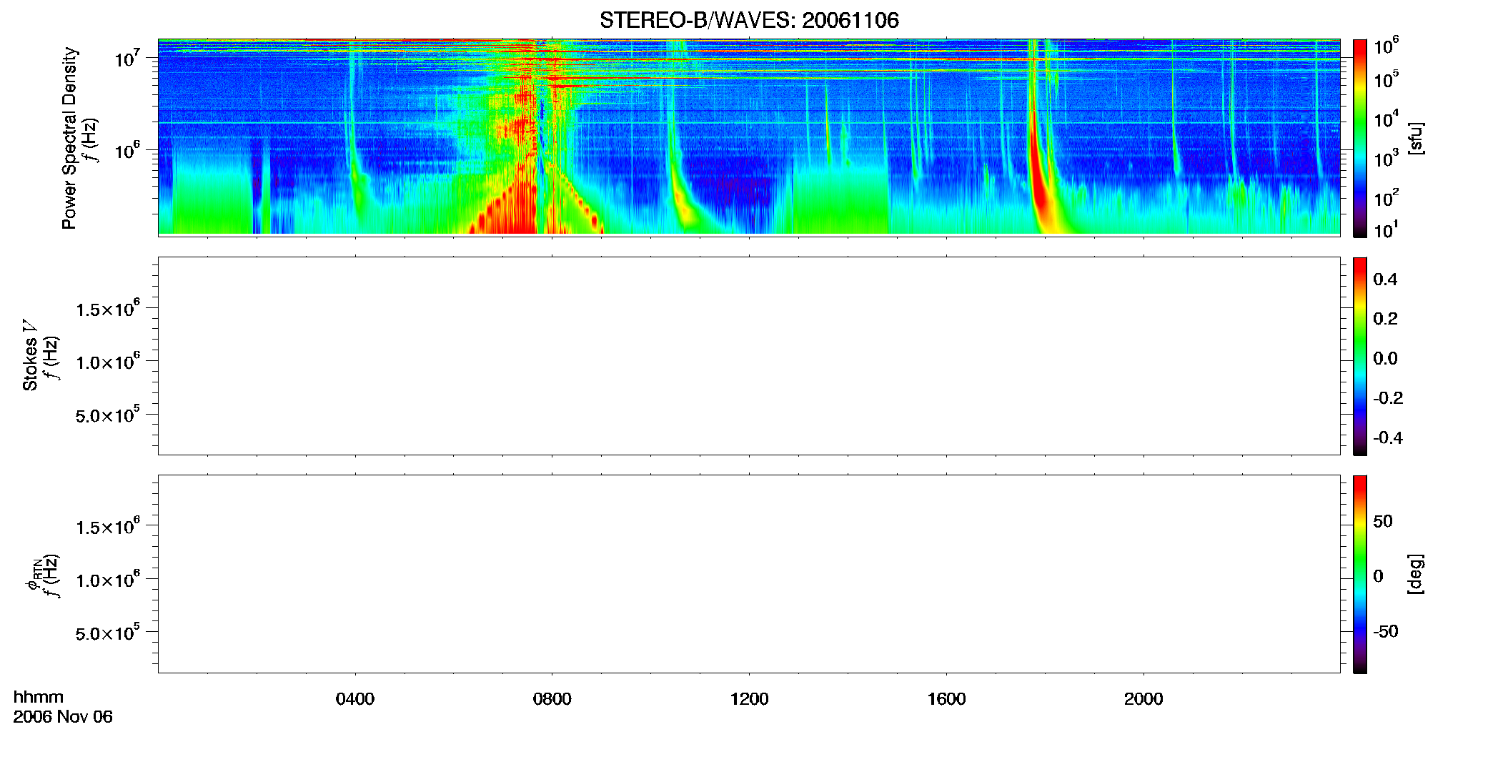Click the 0.4 value on Stokes colorbar

point(1385,279)
